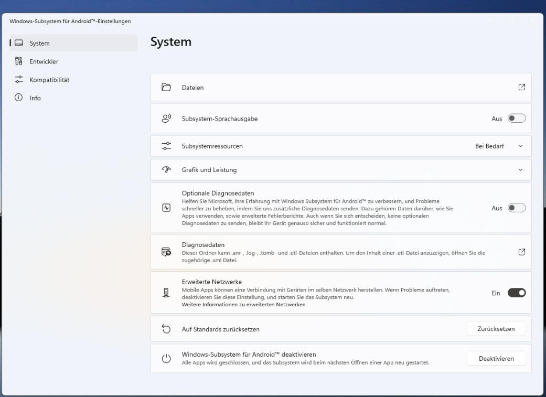Click the Erweiterte Netzwerke device icon

click(166, 293)
